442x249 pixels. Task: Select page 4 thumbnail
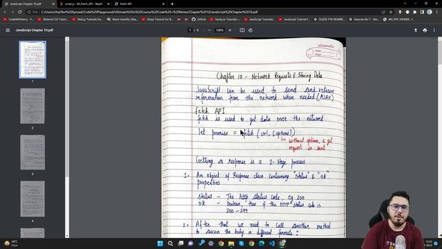click(32, 199)
